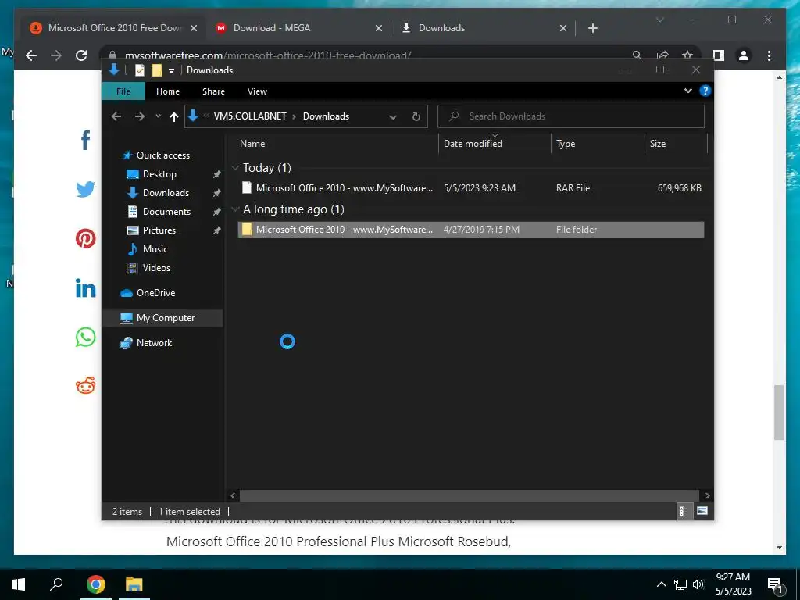800x600 pixels.
Task: Bookmark this page with star icon
Action: point(687,55)
